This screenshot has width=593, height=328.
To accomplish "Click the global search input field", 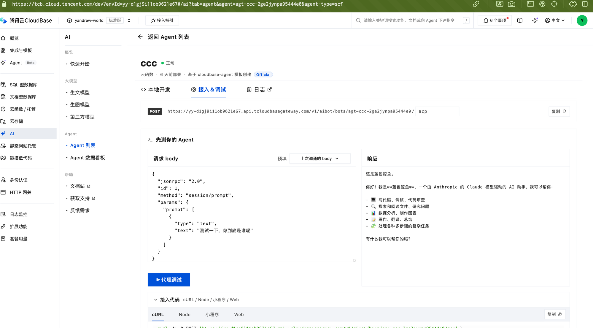I will [x=409, y=20].
